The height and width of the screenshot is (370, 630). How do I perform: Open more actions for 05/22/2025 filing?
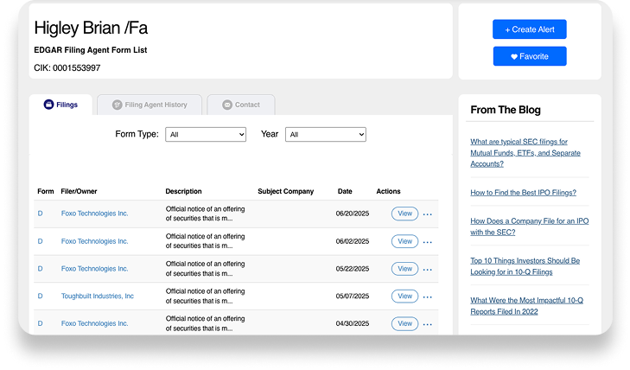[427, 269]
